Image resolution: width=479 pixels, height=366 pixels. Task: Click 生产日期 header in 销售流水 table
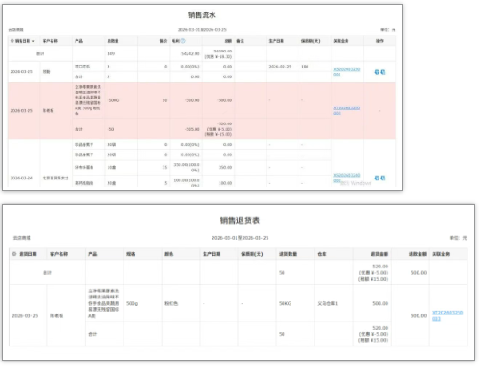[276, 41]
